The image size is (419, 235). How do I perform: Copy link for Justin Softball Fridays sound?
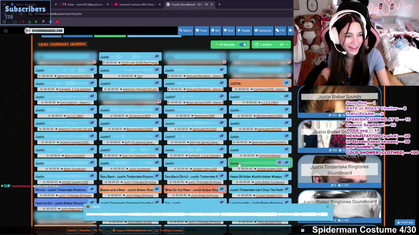222,163
